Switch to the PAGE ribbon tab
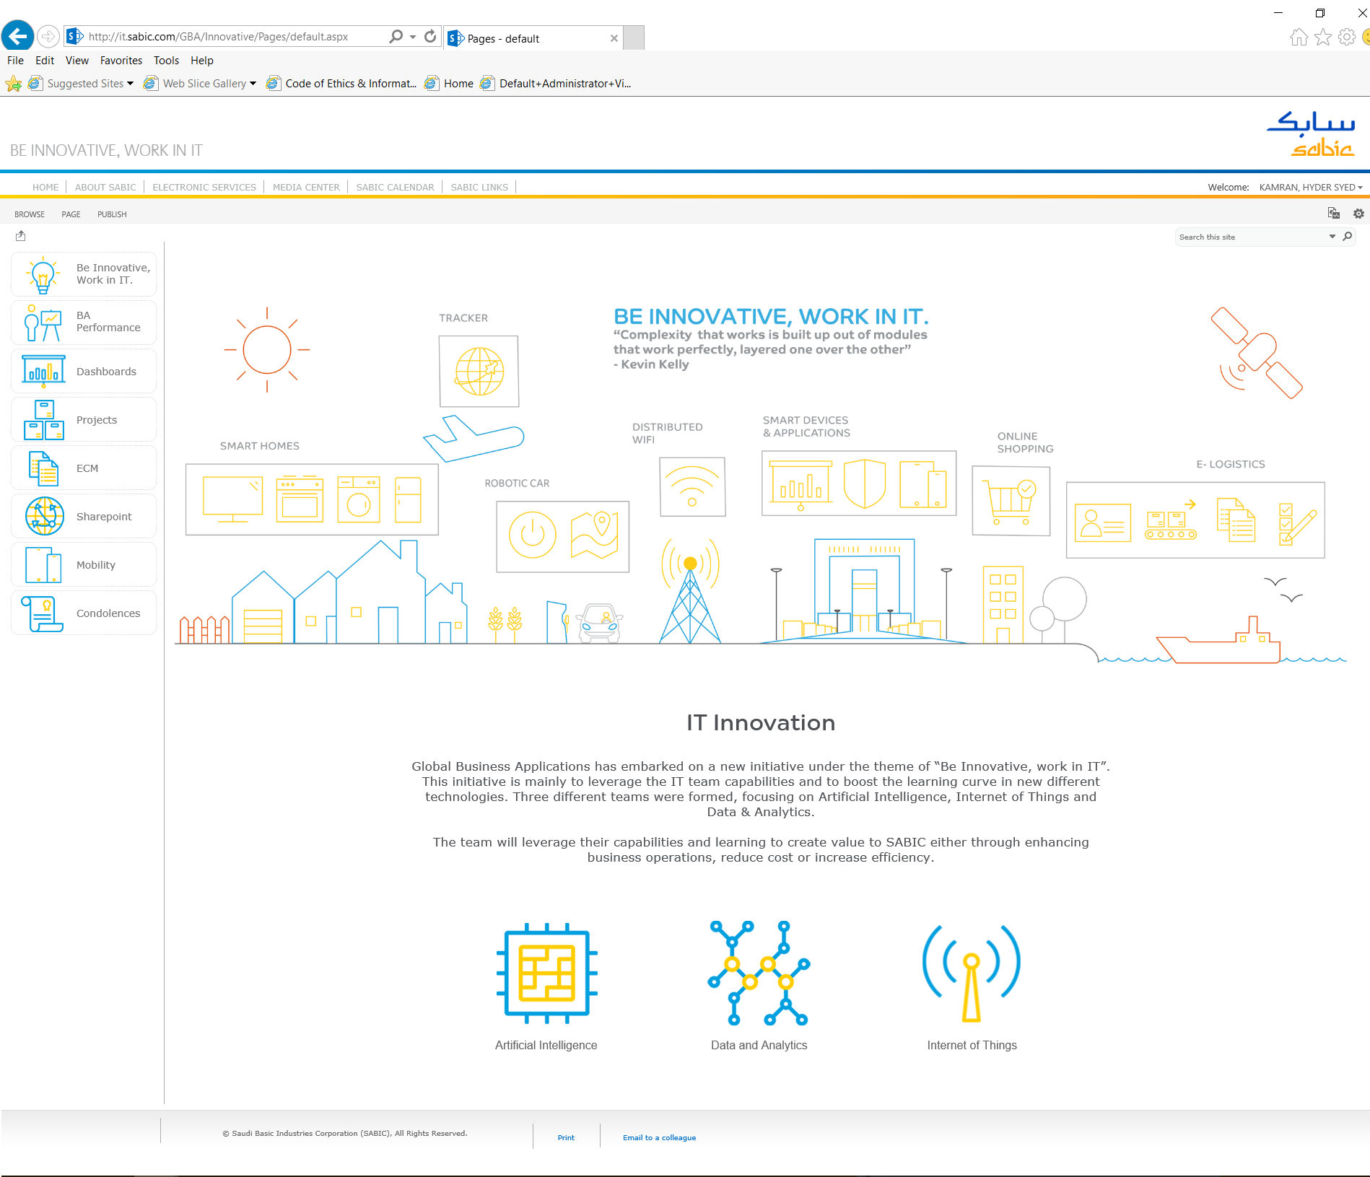 pyautogui.click(x=71, y=214)
